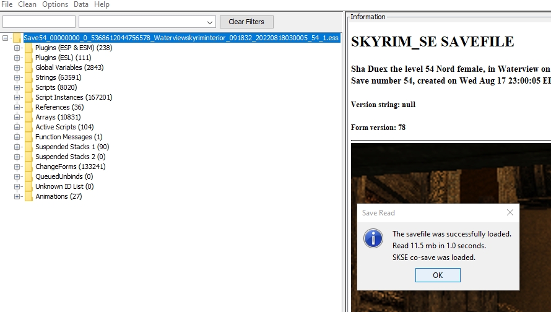Viewport: 551px width, 312px height.
Task: Open the Clean menu
Action: [27, 4]
